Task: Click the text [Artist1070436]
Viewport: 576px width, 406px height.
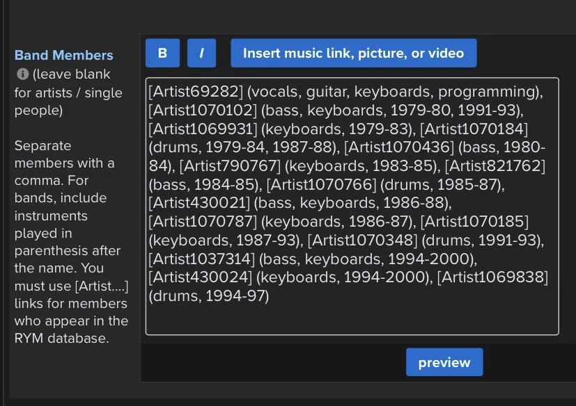Action: coord(399,147)
